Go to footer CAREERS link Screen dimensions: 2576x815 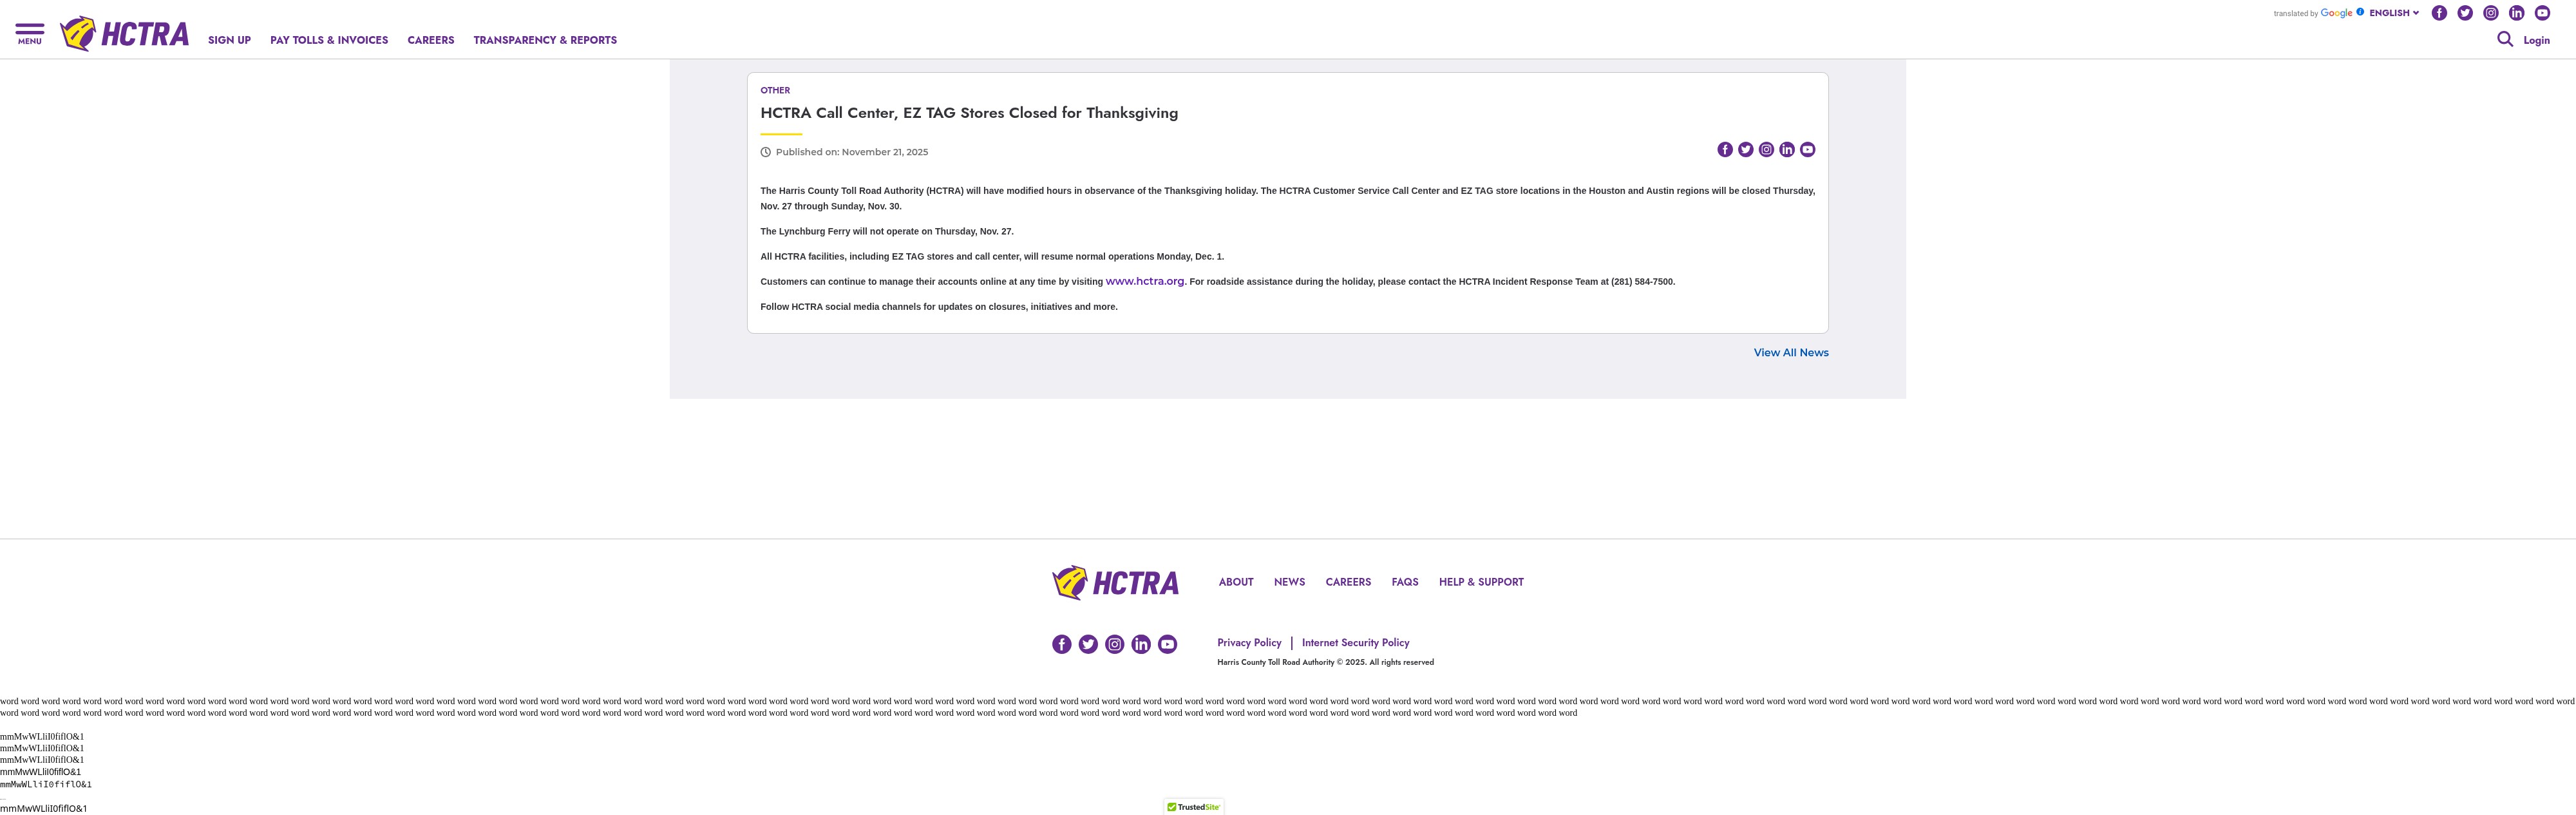click(x=1348, y=582)
